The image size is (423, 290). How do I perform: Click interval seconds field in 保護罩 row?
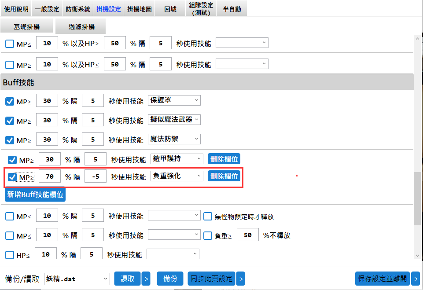[x=93, y=101]
